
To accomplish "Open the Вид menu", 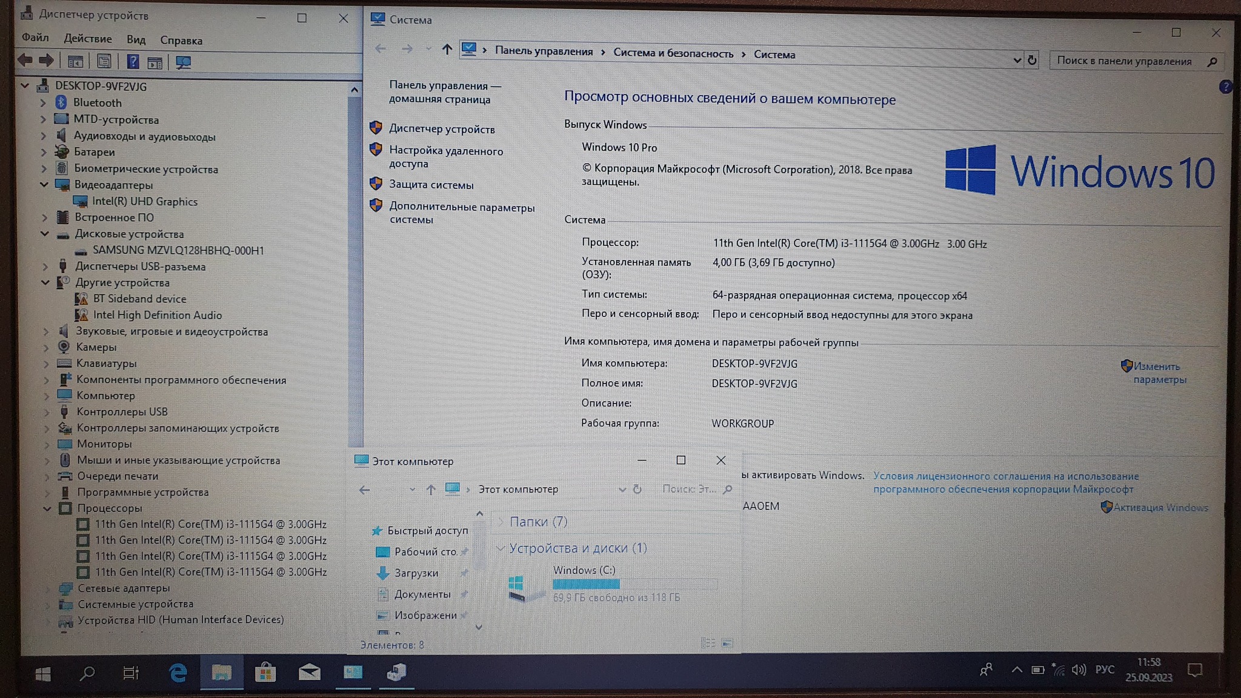I will pos(136,40).
